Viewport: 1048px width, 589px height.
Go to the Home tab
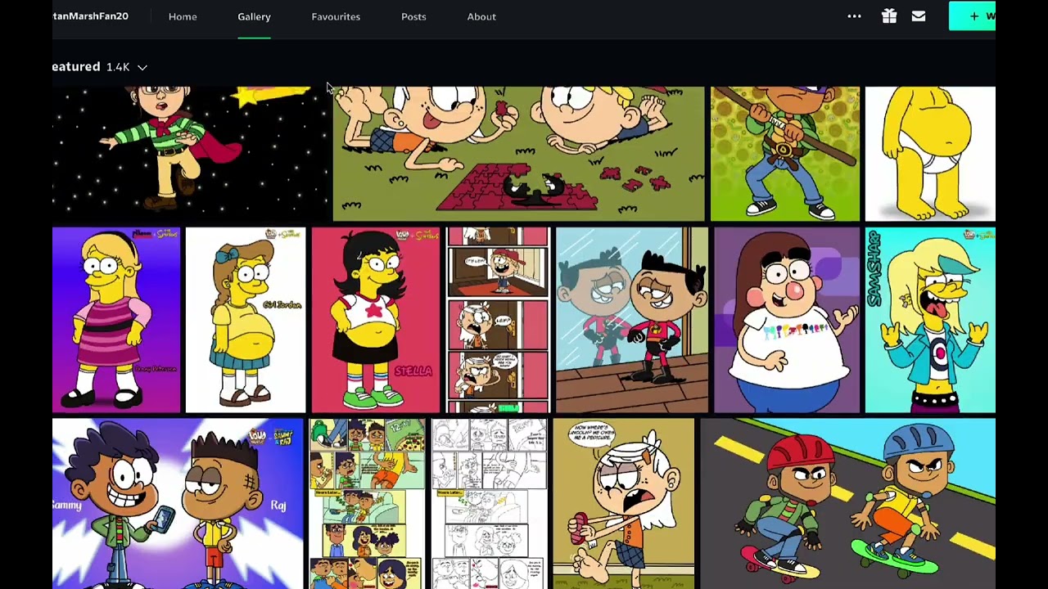183,16
